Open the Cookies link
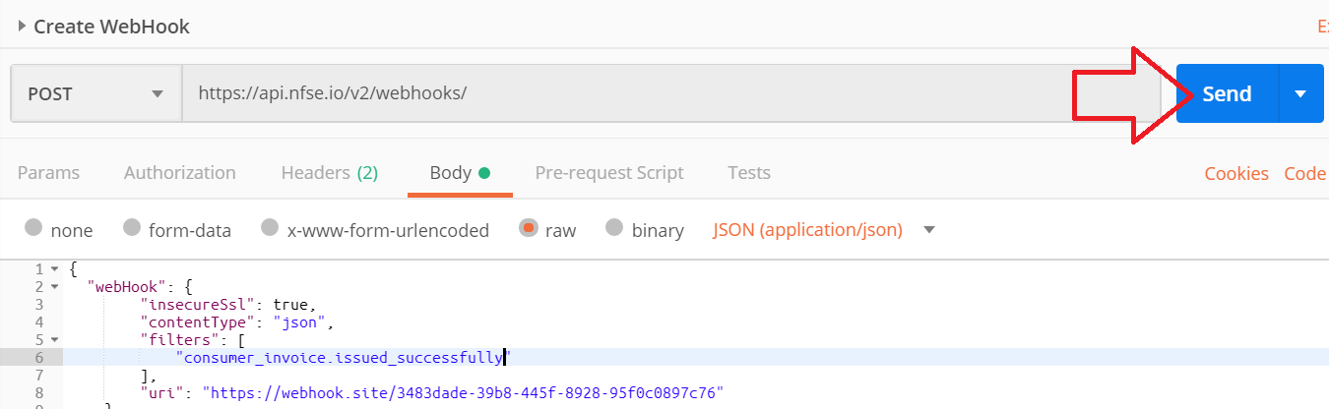Viewport: 1329px width, 409px height. point(1235,174)
